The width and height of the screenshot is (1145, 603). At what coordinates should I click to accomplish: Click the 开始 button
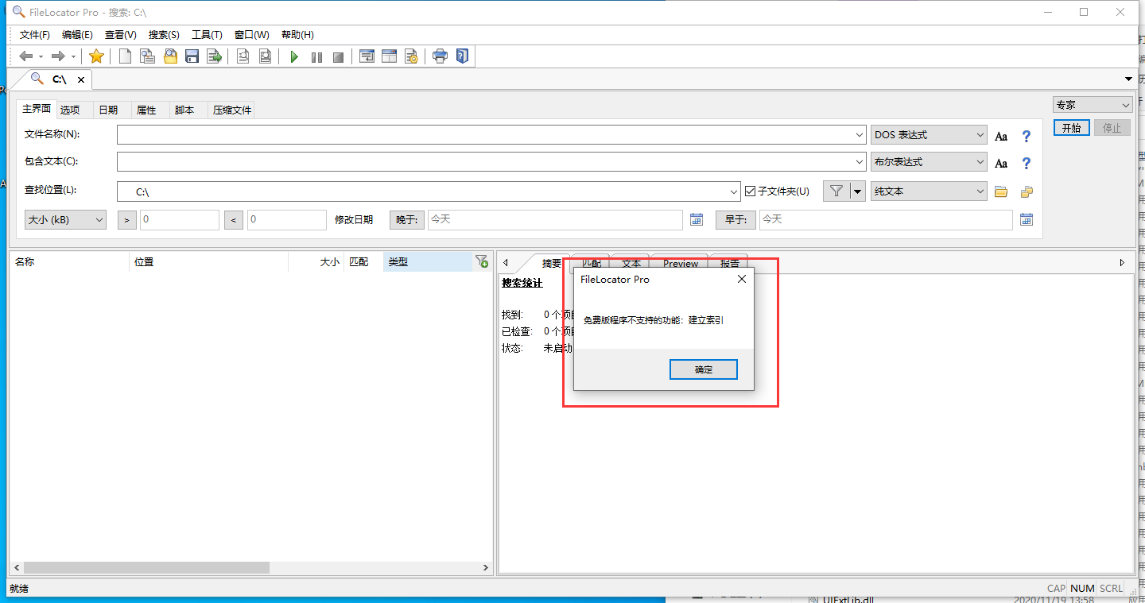pos(1072,128)
